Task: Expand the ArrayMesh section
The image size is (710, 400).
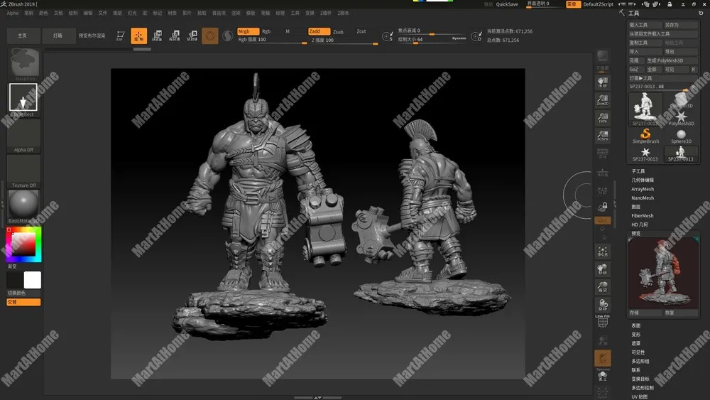Action: 643,190
